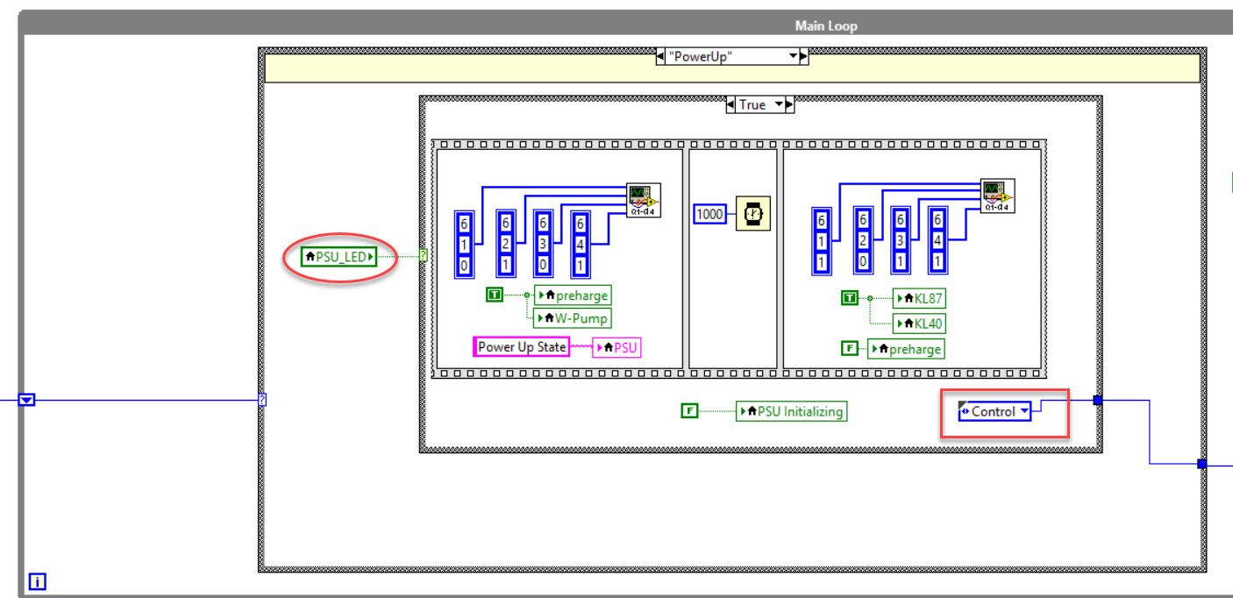Select the 6-3-0 array constant

(x=543, y=243)
